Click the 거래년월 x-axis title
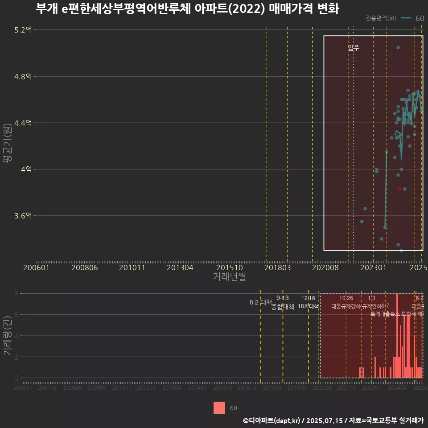The image size is (428, 428). (229, 276)
